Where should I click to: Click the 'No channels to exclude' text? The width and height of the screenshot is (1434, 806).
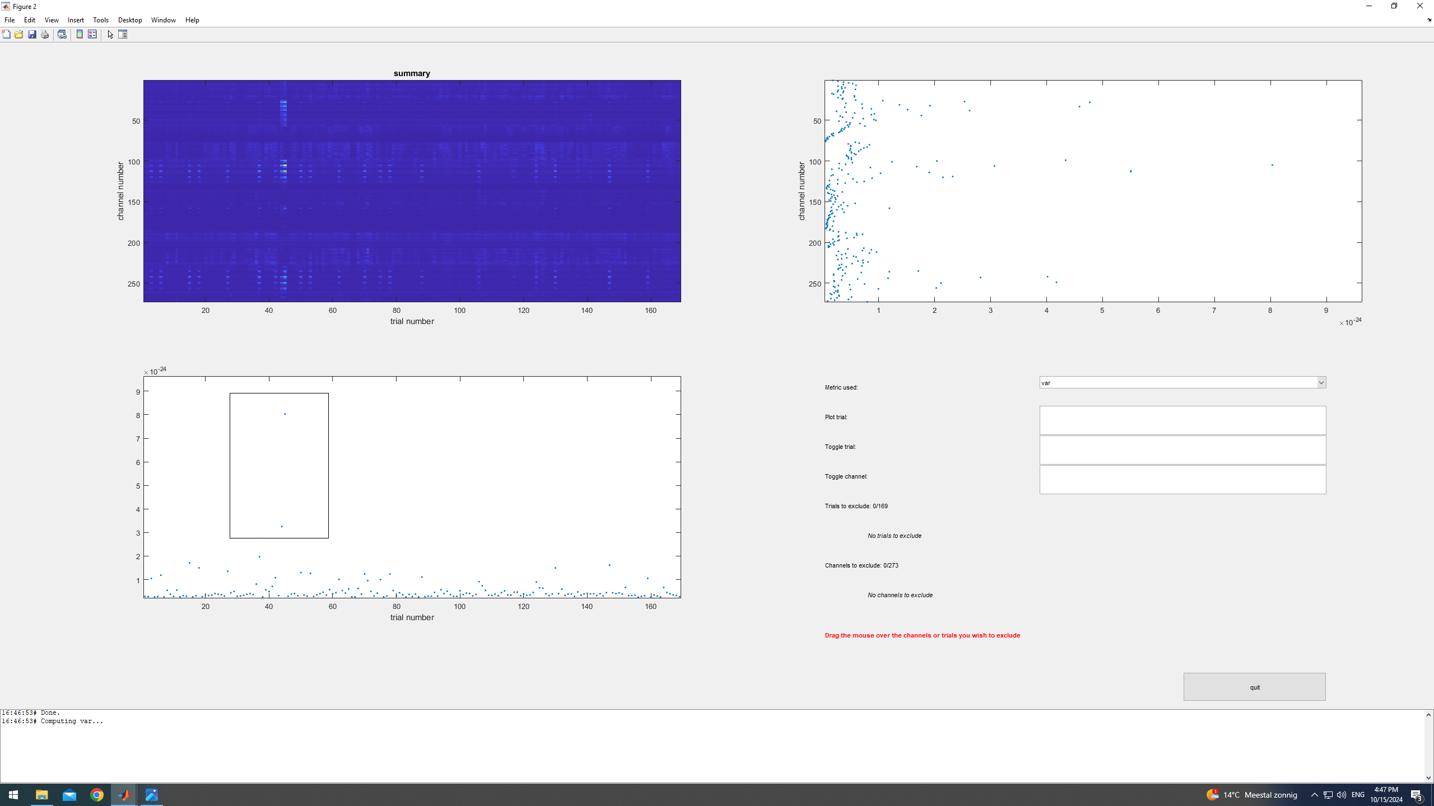[x=900, y=595]
